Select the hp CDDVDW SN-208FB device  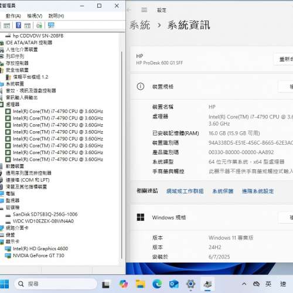[38, 36]
